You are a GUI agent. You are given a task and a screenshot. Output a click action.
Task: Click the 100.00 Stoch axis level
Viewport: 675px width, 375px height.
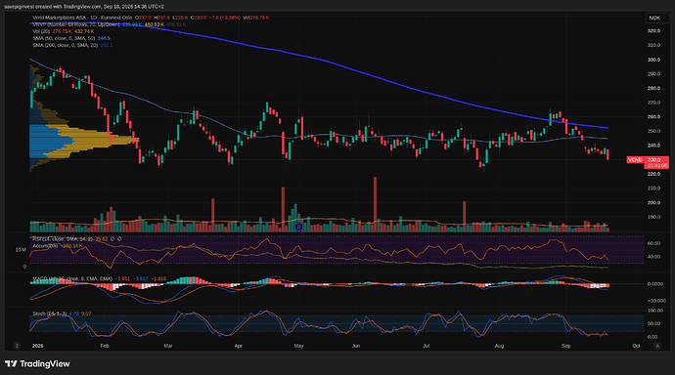tap(654, 311)
